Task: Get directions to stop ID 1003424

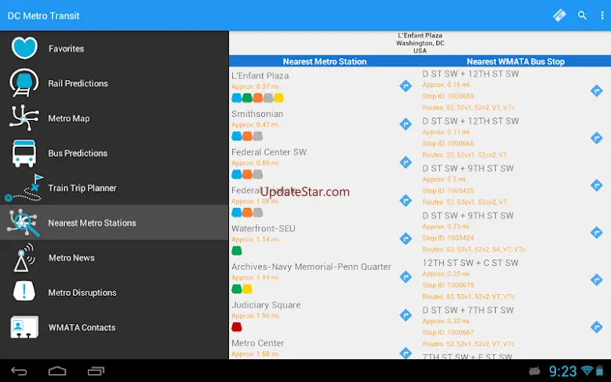Action: [596, 233]
